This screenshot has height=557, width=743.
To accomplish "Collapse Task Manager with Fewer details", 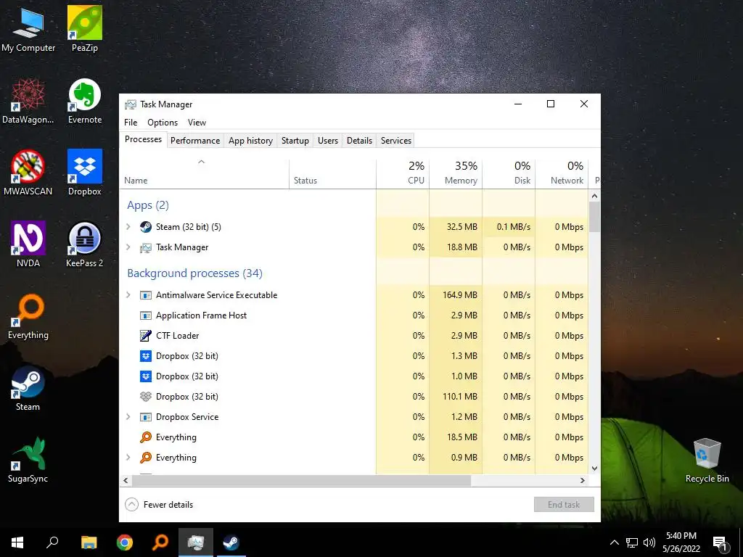I will tap(159, 505).
